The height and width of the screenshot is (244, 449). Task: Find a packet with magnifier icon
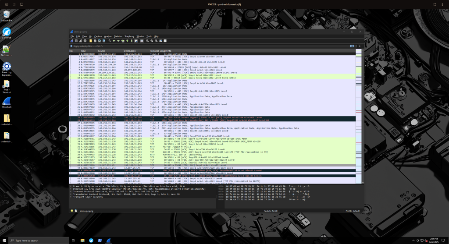pos(110,41)
